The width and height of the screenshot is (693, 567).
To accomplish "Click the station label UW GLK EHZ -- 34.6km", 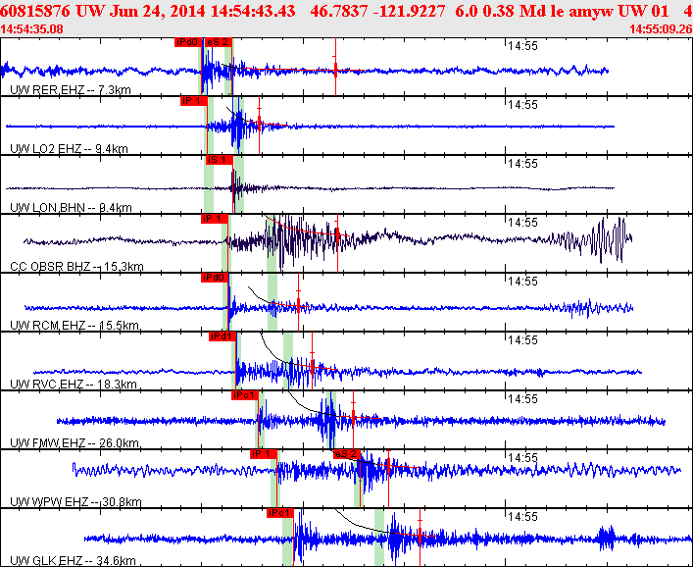I will (x=73, y=561).
